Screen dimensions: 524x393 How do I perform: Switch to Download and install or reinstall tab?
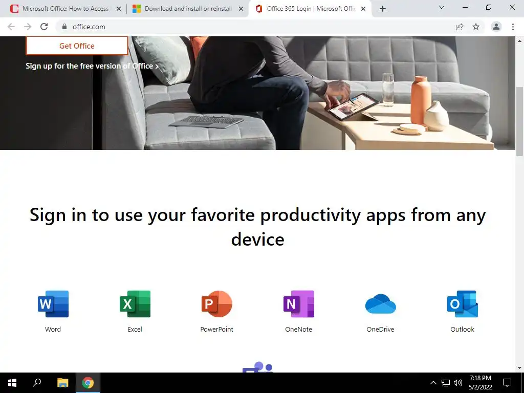[x=188, y=9]
